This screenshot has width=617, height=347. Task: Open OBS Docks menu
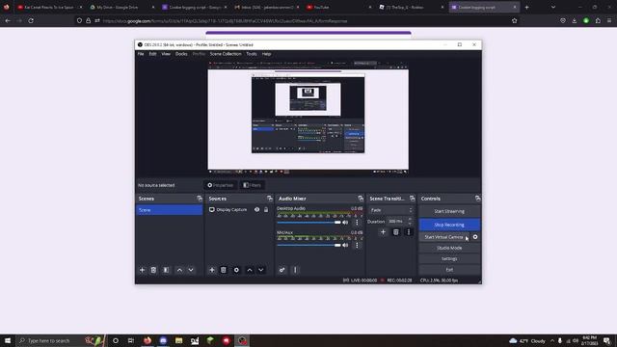tap(181, 54)
